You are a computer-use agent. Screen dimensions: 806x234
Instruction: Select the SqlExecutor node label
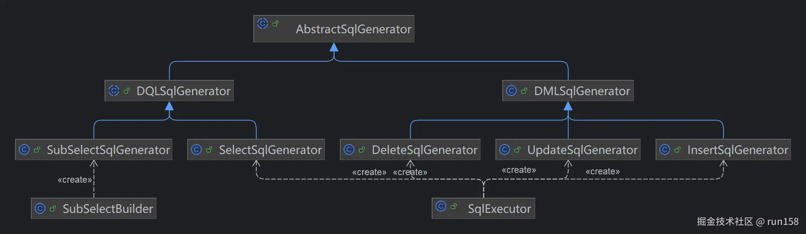pyautogui.click(x=499, y=209)
